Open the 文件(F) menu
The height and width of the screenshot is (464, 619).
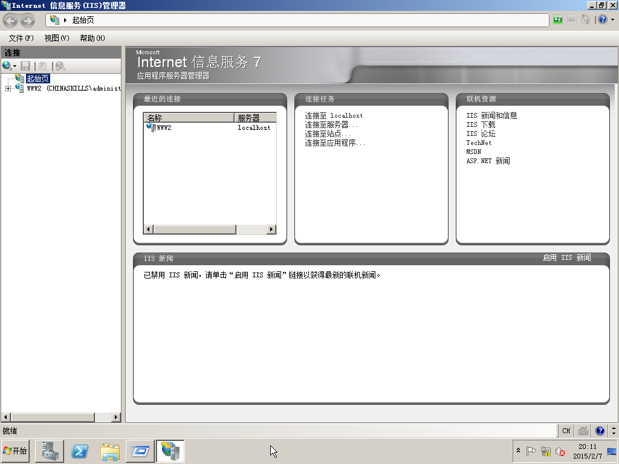[x=21, y=38]
